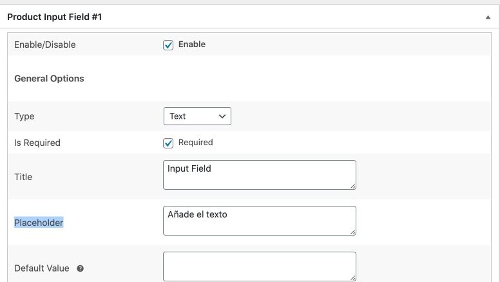Screen dimensions: 500x282
Task: Click into the Placeholder box with Añade el texto
Action: (x=260, y=221)
